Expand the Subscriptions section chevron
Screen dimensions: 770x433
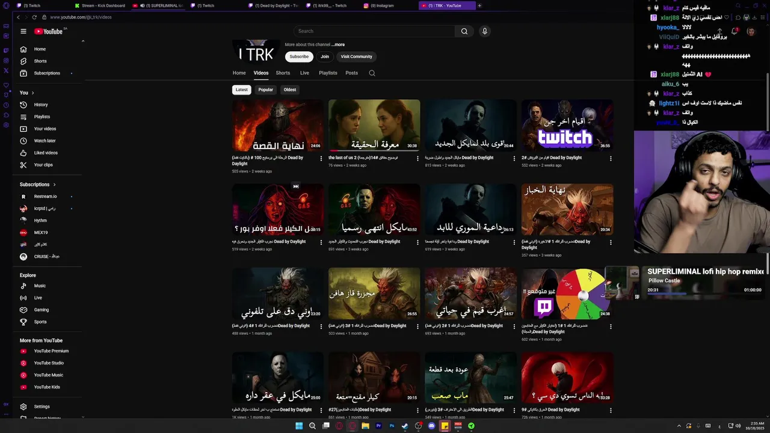point(54,185)
